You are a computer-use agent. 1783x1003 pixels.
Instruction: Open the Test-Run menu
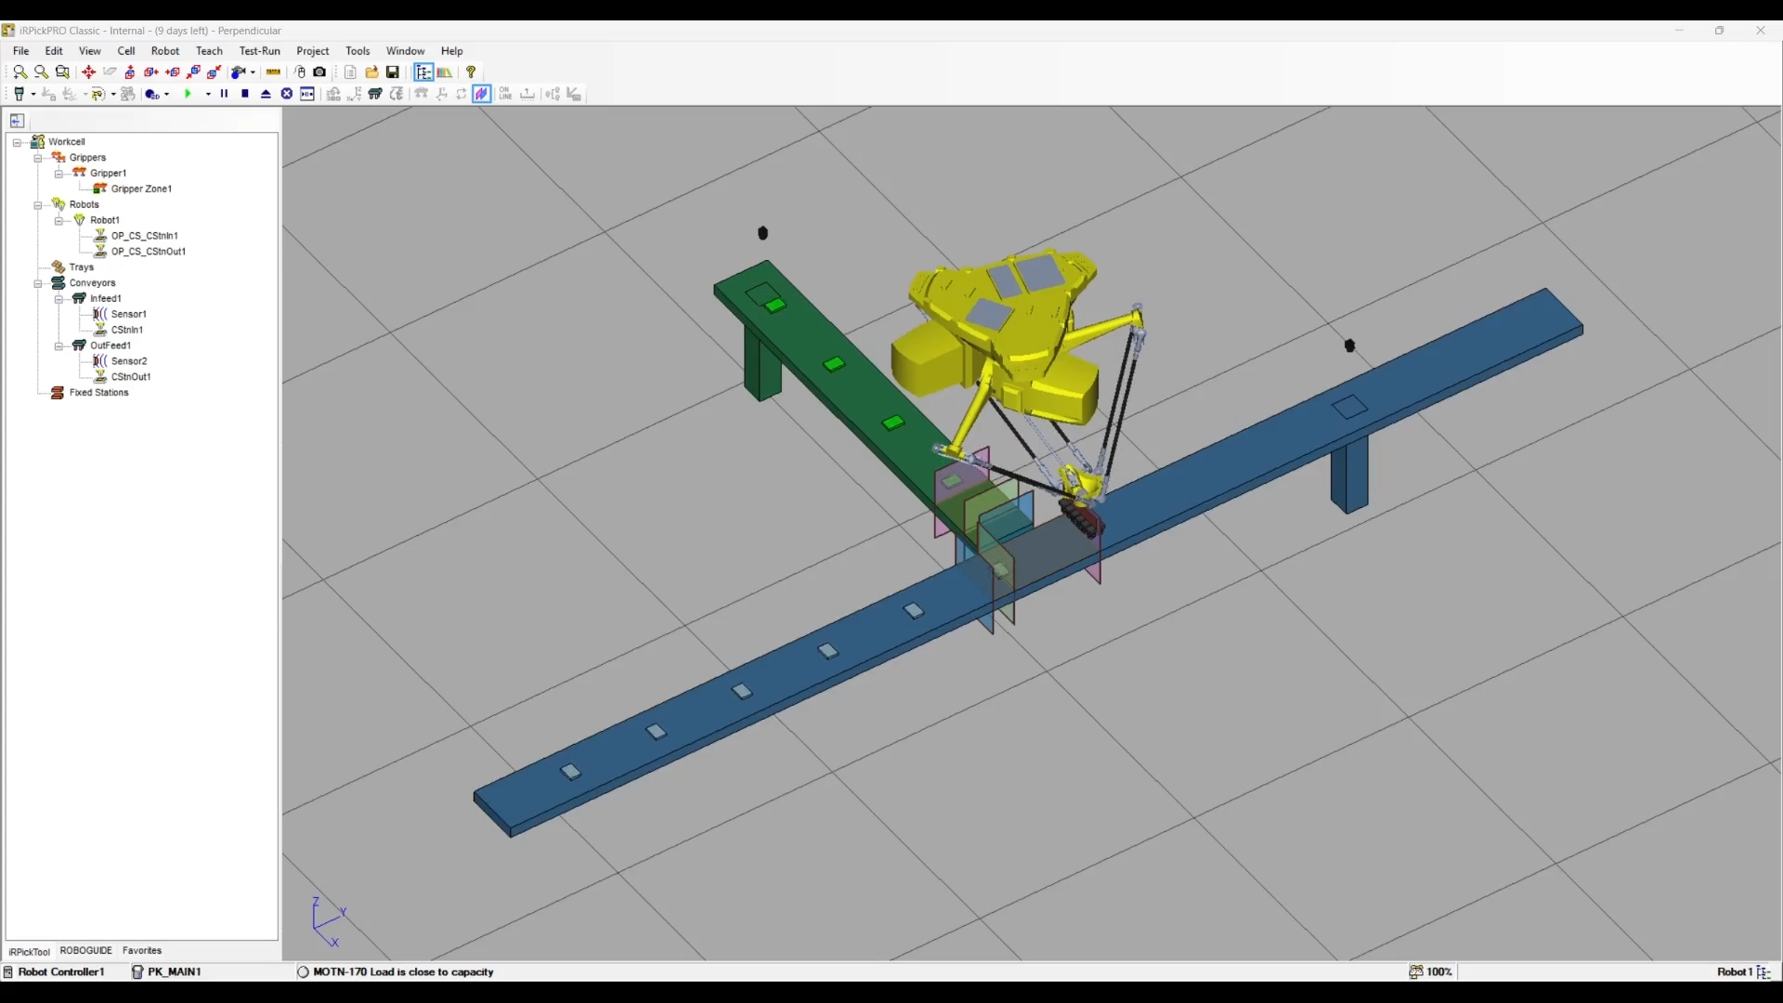coord(259,51)
